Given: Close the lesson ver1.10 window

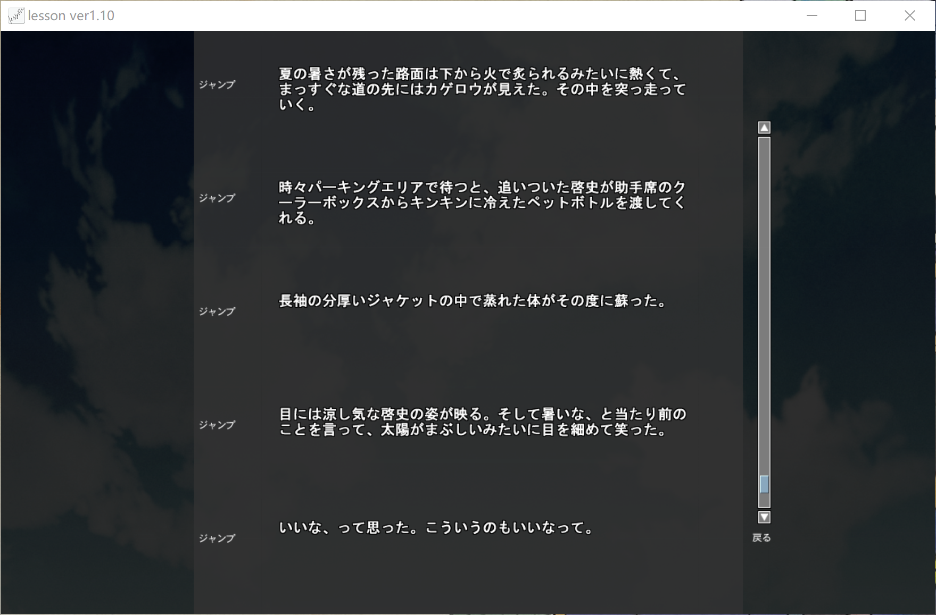Looking at the screenshot, I should pyautogui.click(x=909, y=15).
